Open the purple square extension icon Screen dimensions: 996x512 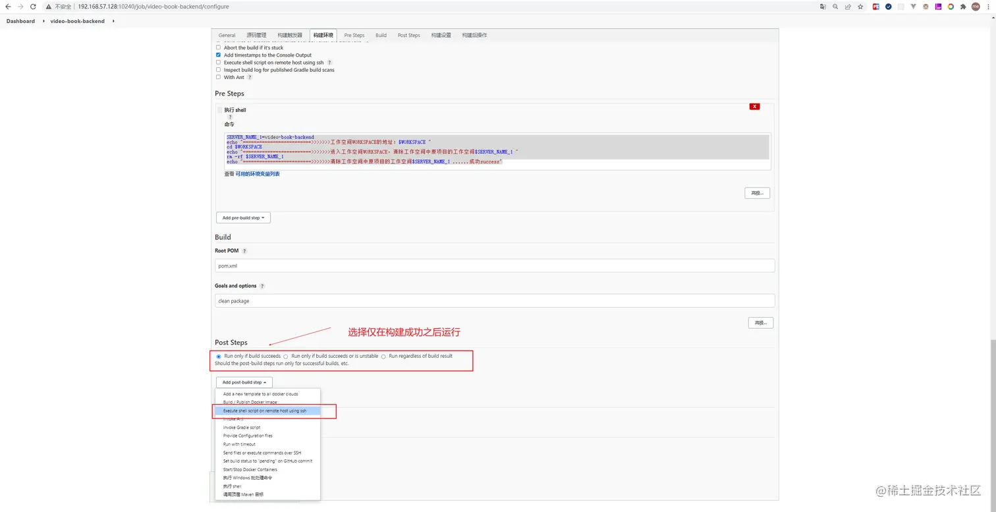point(938,7)
